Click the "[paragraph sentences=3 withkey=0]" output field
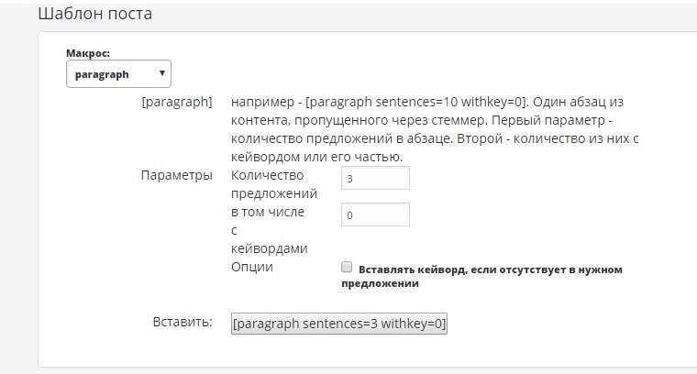Viewport: 697px width, 374px height. tap(339, 324)
